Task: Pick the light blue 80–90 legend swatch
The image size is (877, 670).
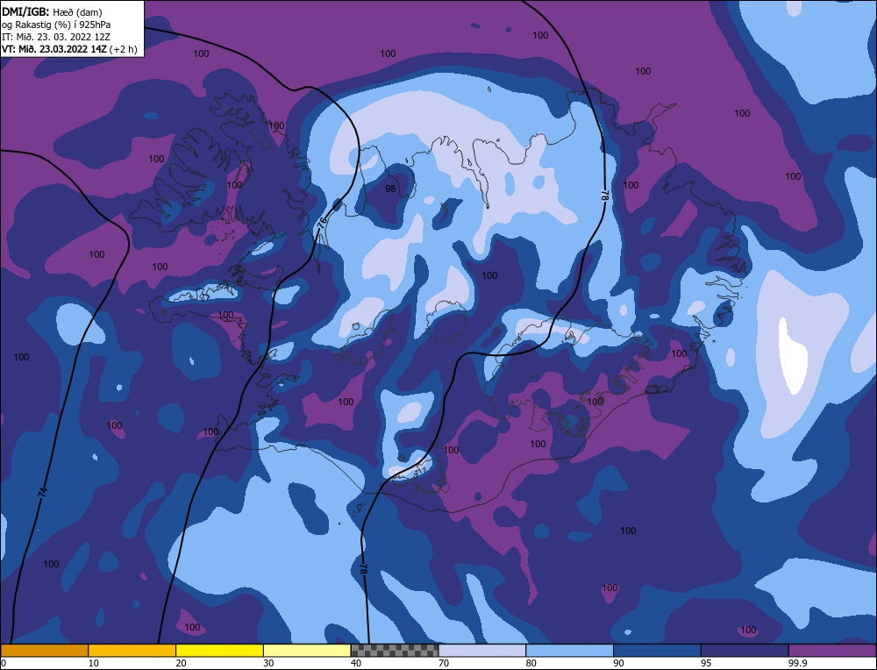Action: pos(569,651)
